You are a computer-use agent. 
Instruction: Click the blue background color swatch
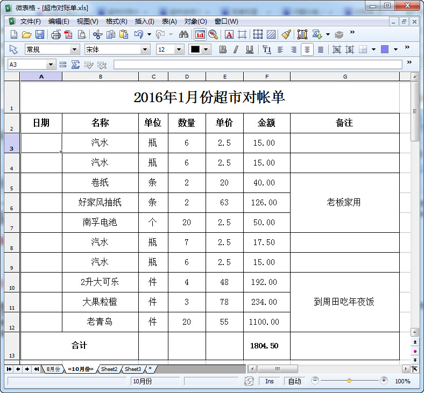point(385,49)
